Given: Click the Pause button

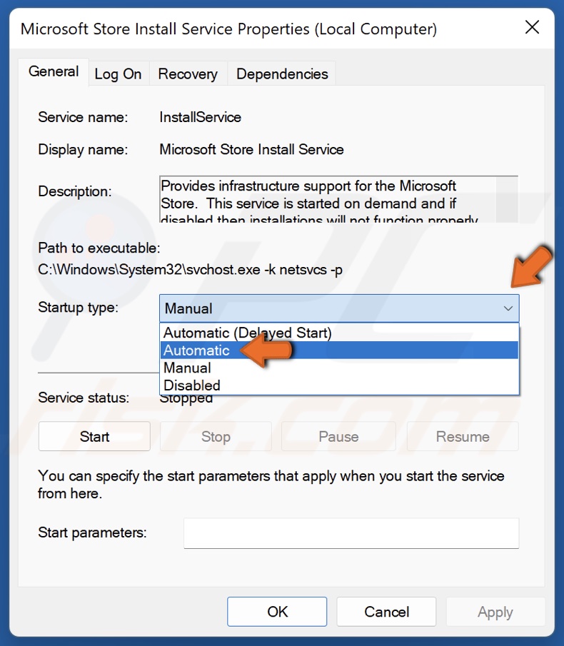Looking at the screenshot, I should [x=338, y=436].
